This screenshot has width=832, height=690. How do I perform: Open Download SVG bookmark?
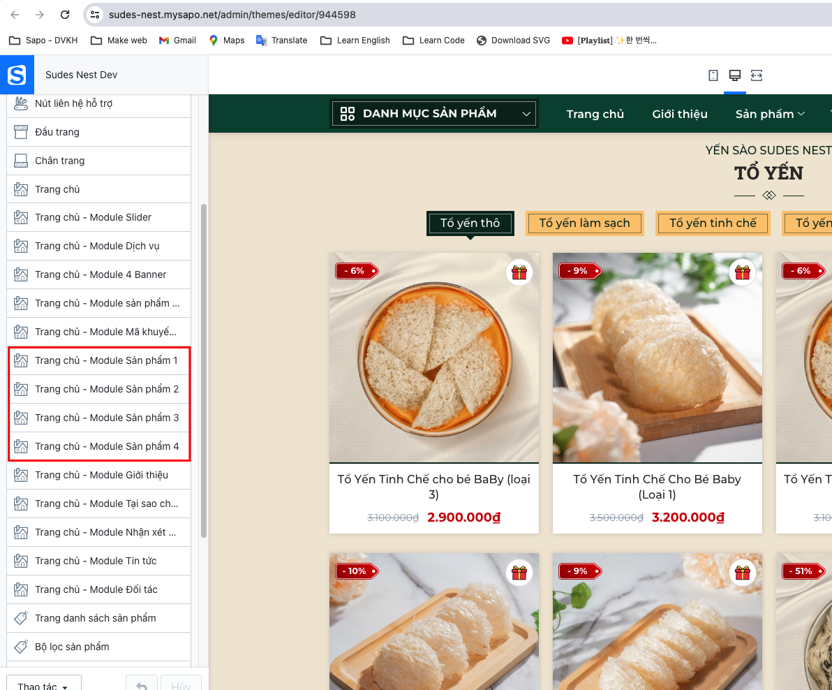tap(513, 41)
